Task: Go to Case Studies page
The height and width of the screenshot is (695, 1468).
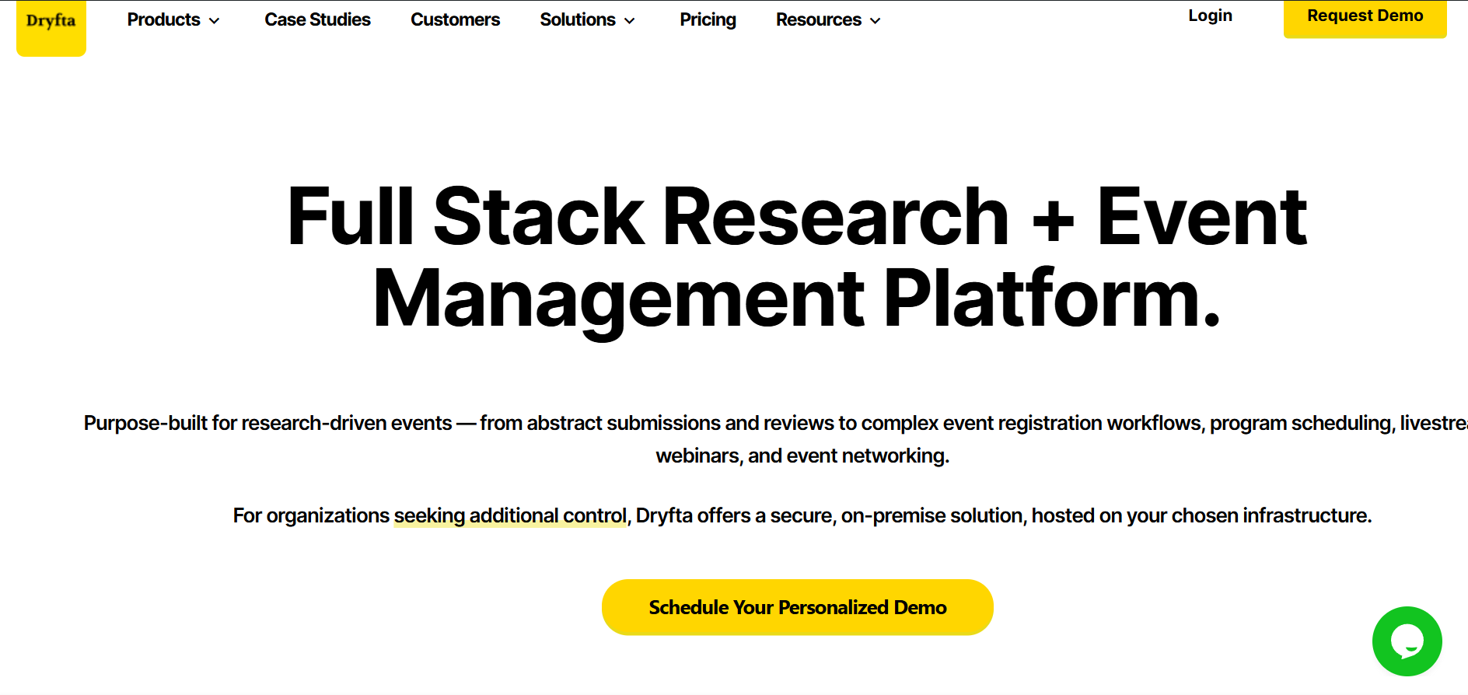Action: pyautogui.click(x=317, y=19)
